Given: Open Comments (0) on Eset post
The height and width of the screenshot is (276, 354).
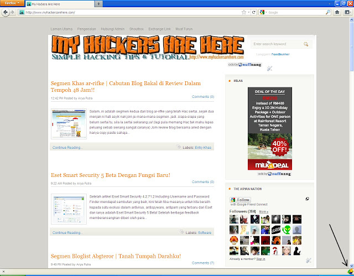Looking at the screenshot, I should point(203,181).
